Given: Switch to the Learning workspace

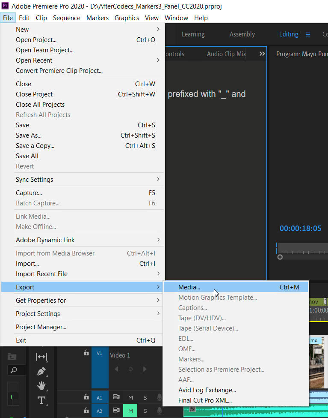Looking at the screenshot, I should pos(193,34).
